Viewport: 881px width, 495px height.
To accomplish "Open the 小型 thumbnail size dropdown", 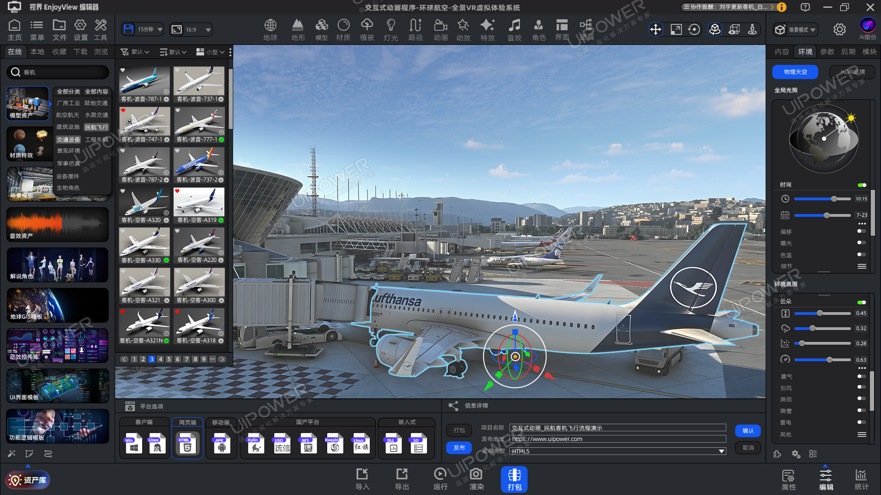I will [210, 52].
